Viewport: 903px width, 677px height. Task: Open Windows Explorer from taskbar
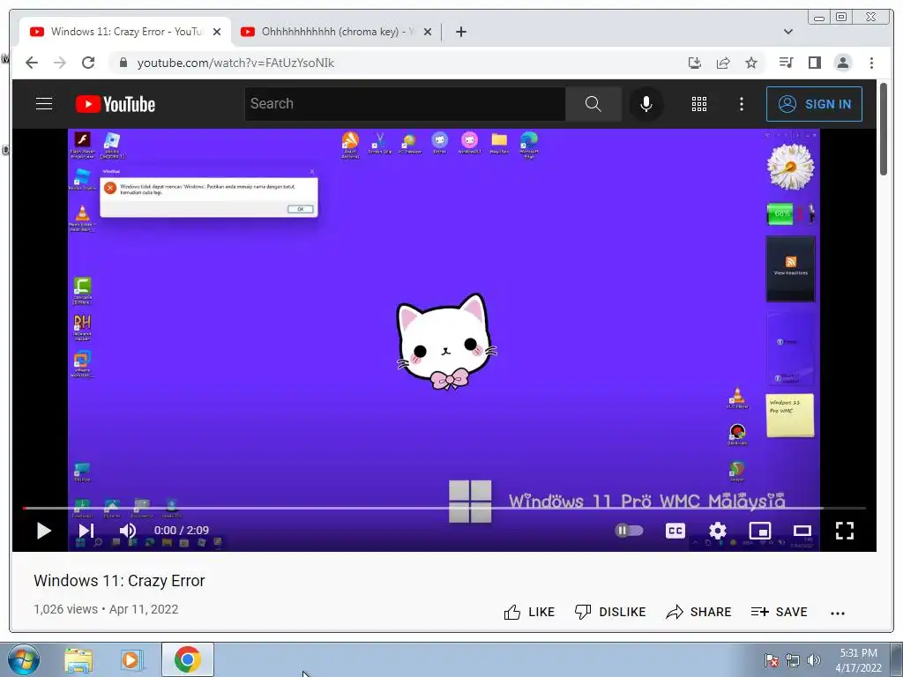pyautogui.click(x=78, y=660)
